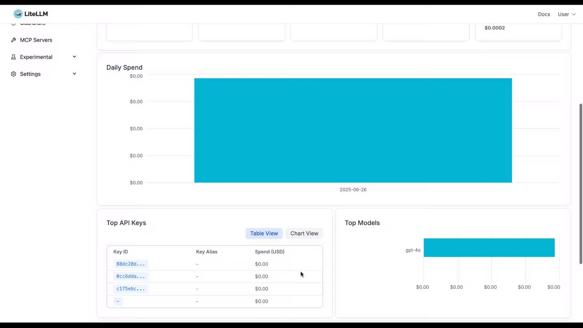
Task: Open the User dropdown menu
Action: click(567, 14)
